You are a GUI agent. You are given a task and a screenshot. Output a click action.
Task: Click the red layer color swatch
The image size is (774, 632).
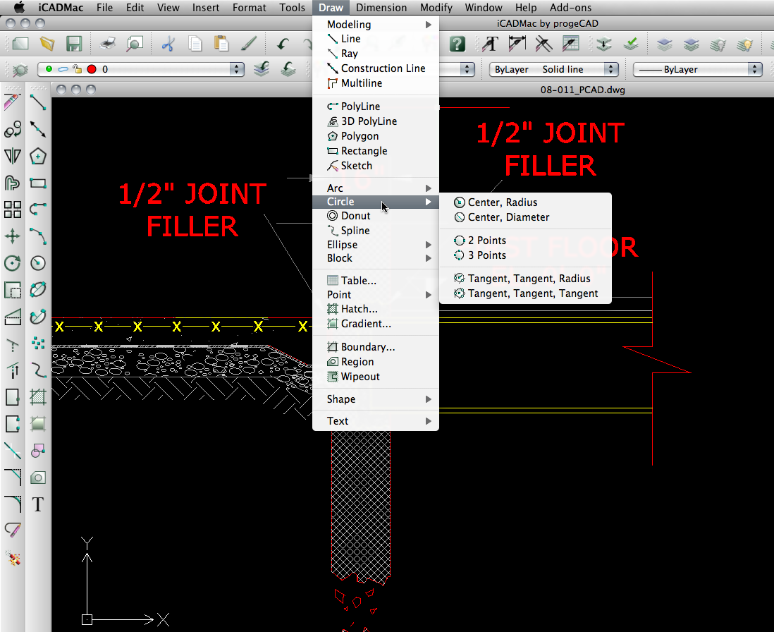tap(92, 69)
